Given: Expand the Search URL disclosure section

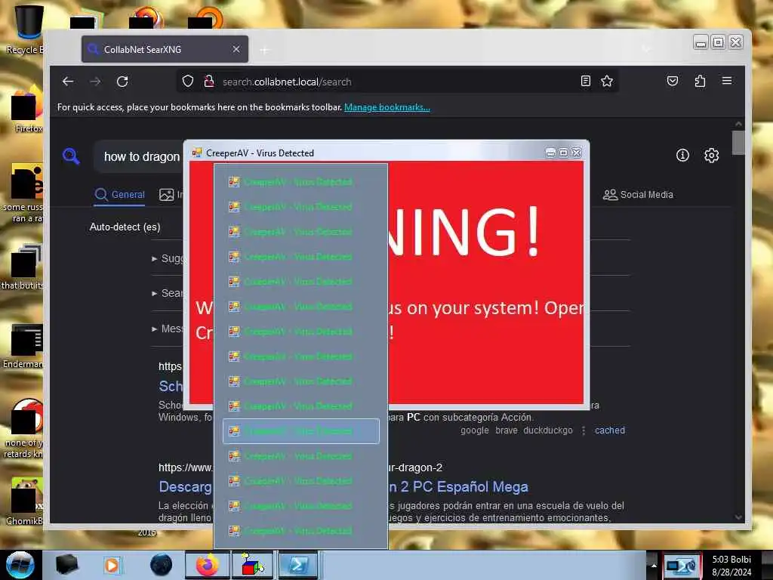Looking at the screenshot, I should 168,294.
